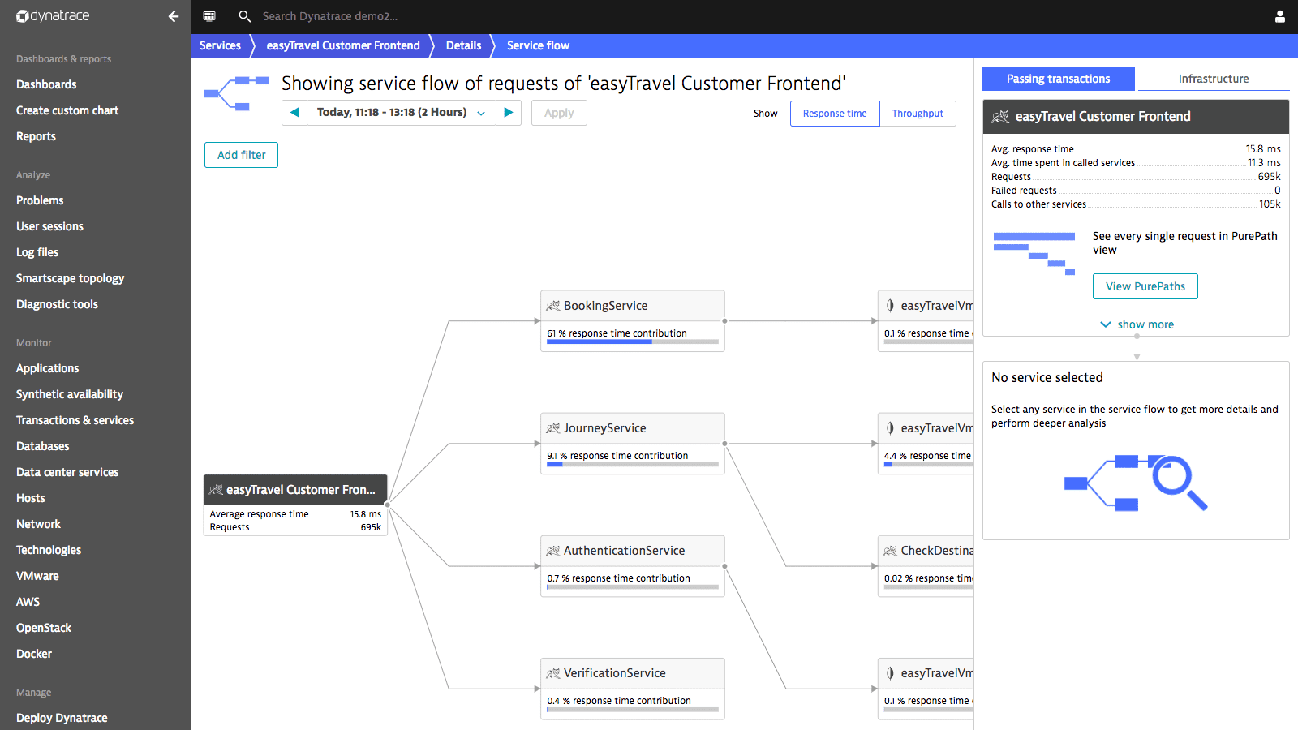Image resolution: width=1298 pixels, height=730 pixels.
Task: Click View PurePaths button
Action: click(x=1145, y=286)
